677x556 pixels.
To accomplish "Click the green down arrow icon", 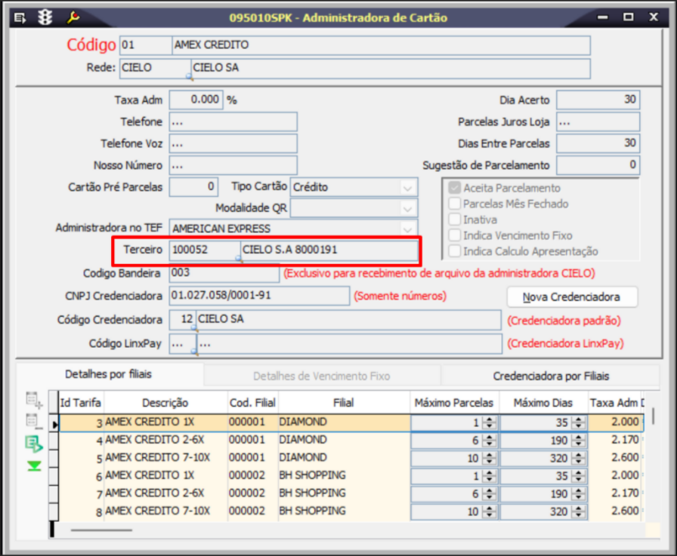I will [x=34, y=467].
